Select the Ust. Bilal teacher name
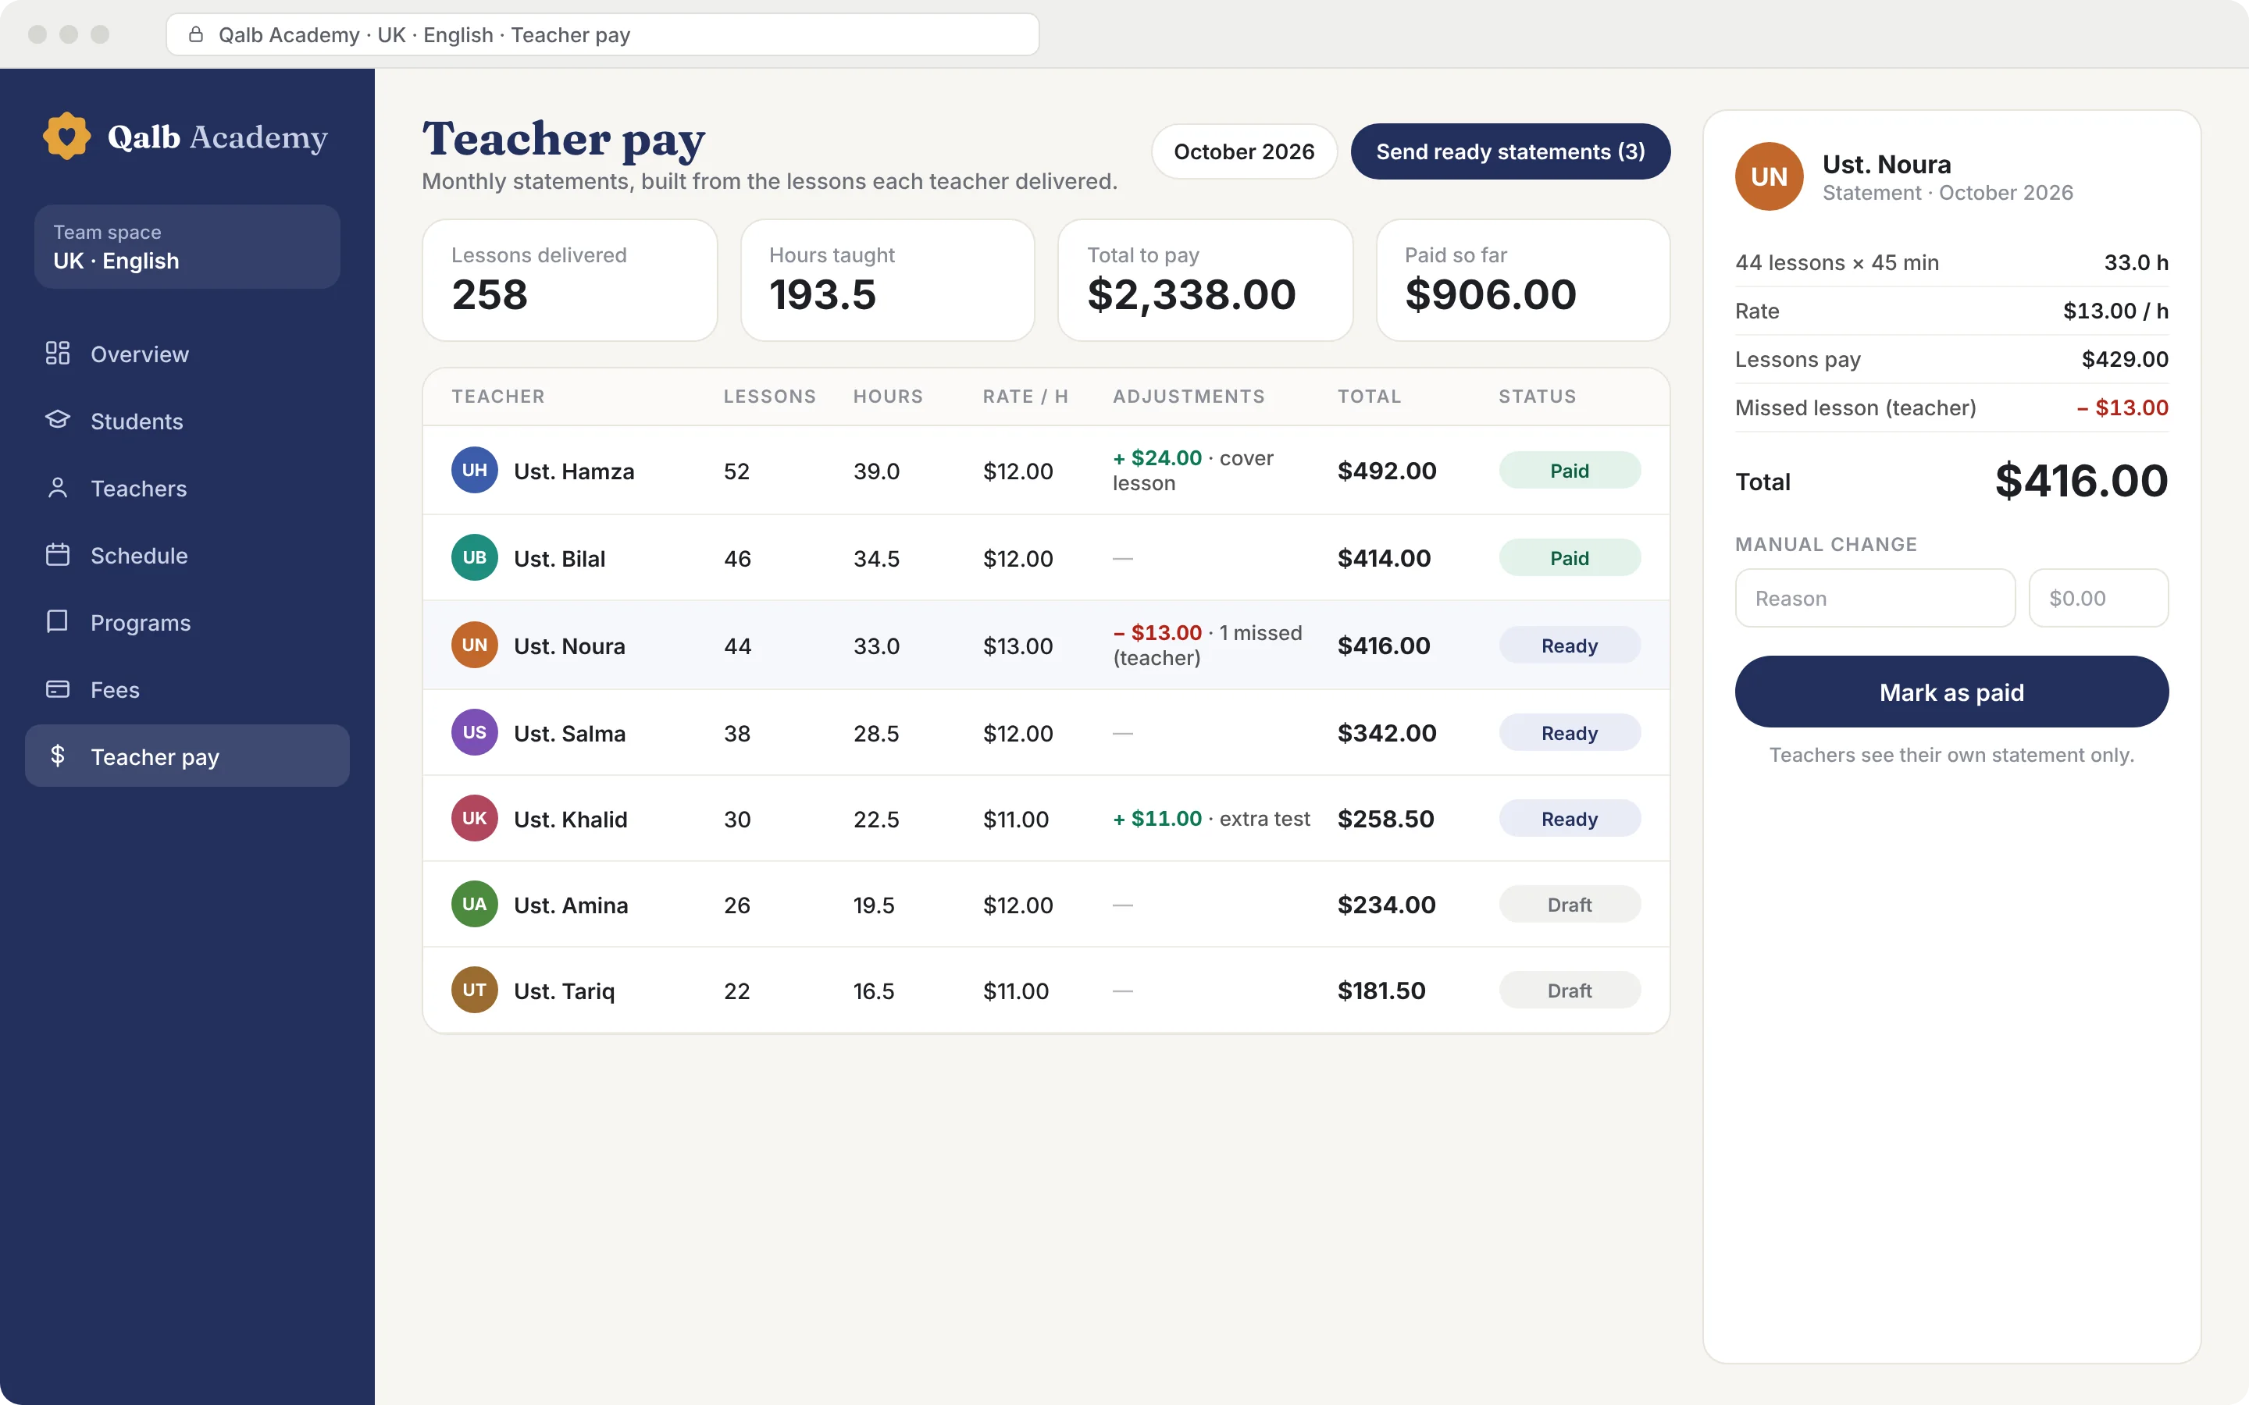2249x1405 pixels. pyautogui.click(x=559, y=558)
